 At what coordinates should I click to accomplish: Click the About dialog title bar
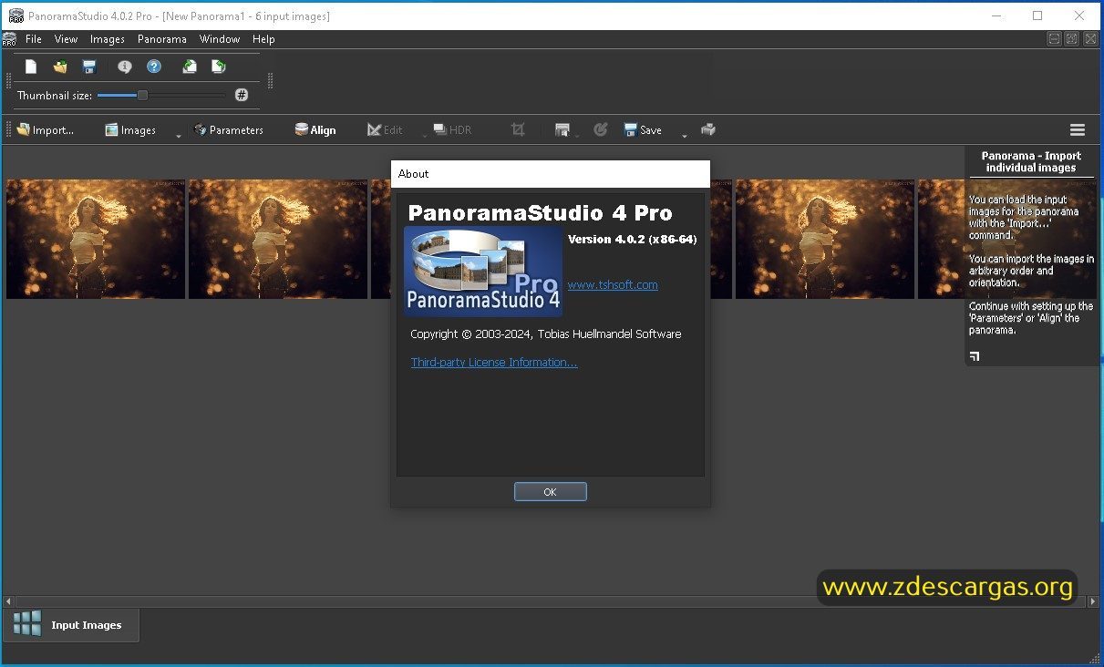pyautogui.click(x=551, y=174)
